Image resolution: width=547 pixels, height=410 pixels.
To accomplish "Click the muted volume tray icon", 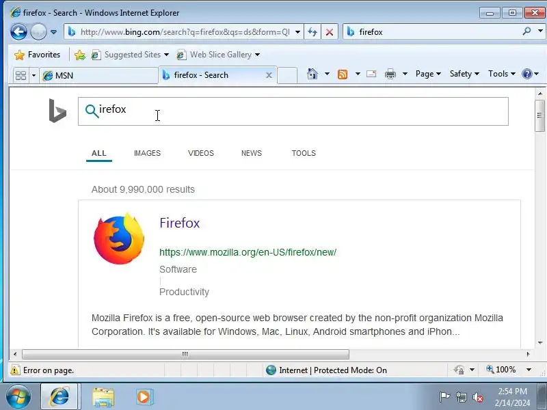I will coord(477,397).
